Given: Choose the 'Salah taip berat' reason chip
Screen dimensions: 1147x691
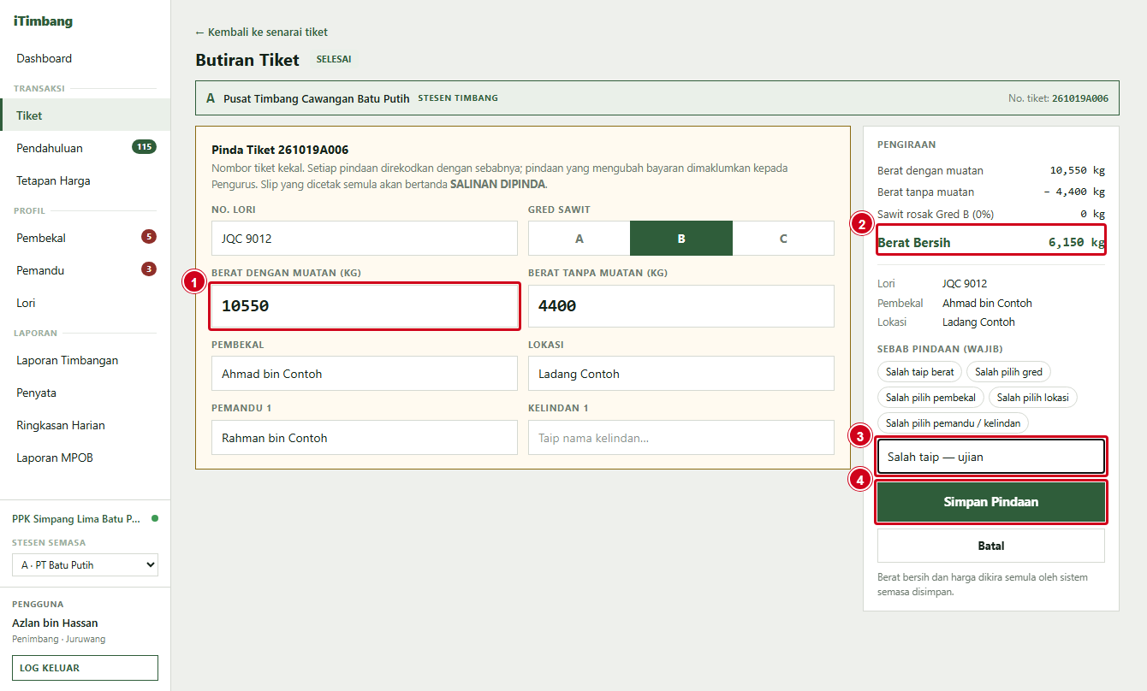Looking at the screenshot, I should [x=919, y=372].
